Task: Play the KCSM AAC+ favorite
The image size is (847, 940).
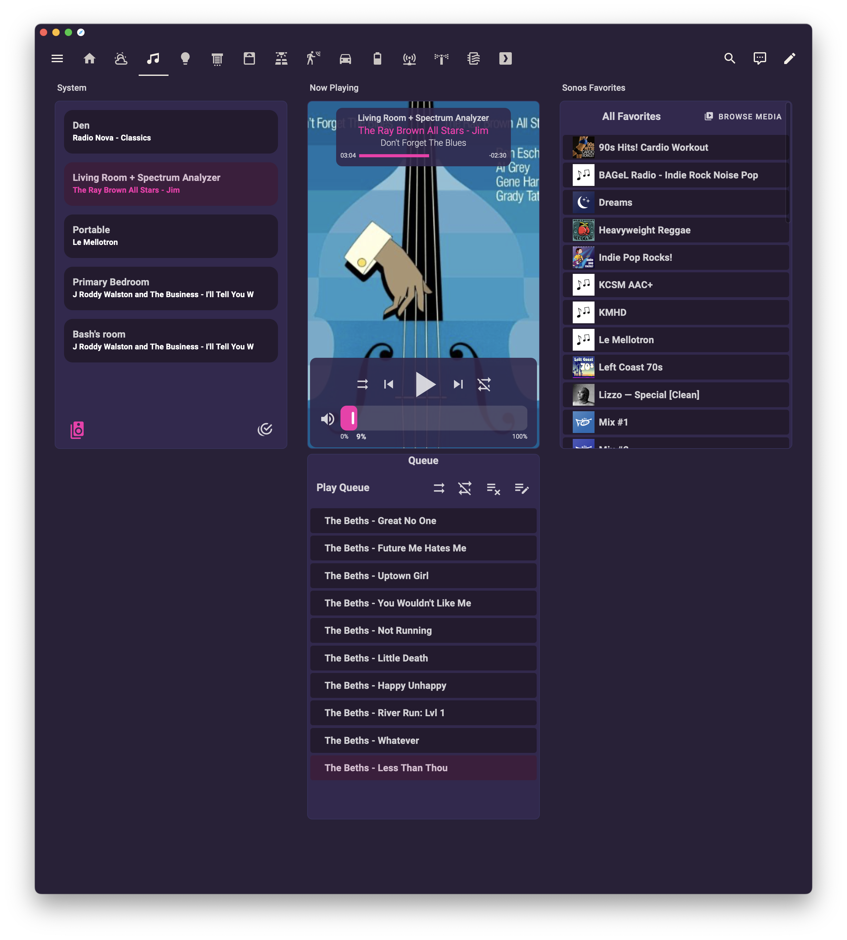Action: click(676, 285)
